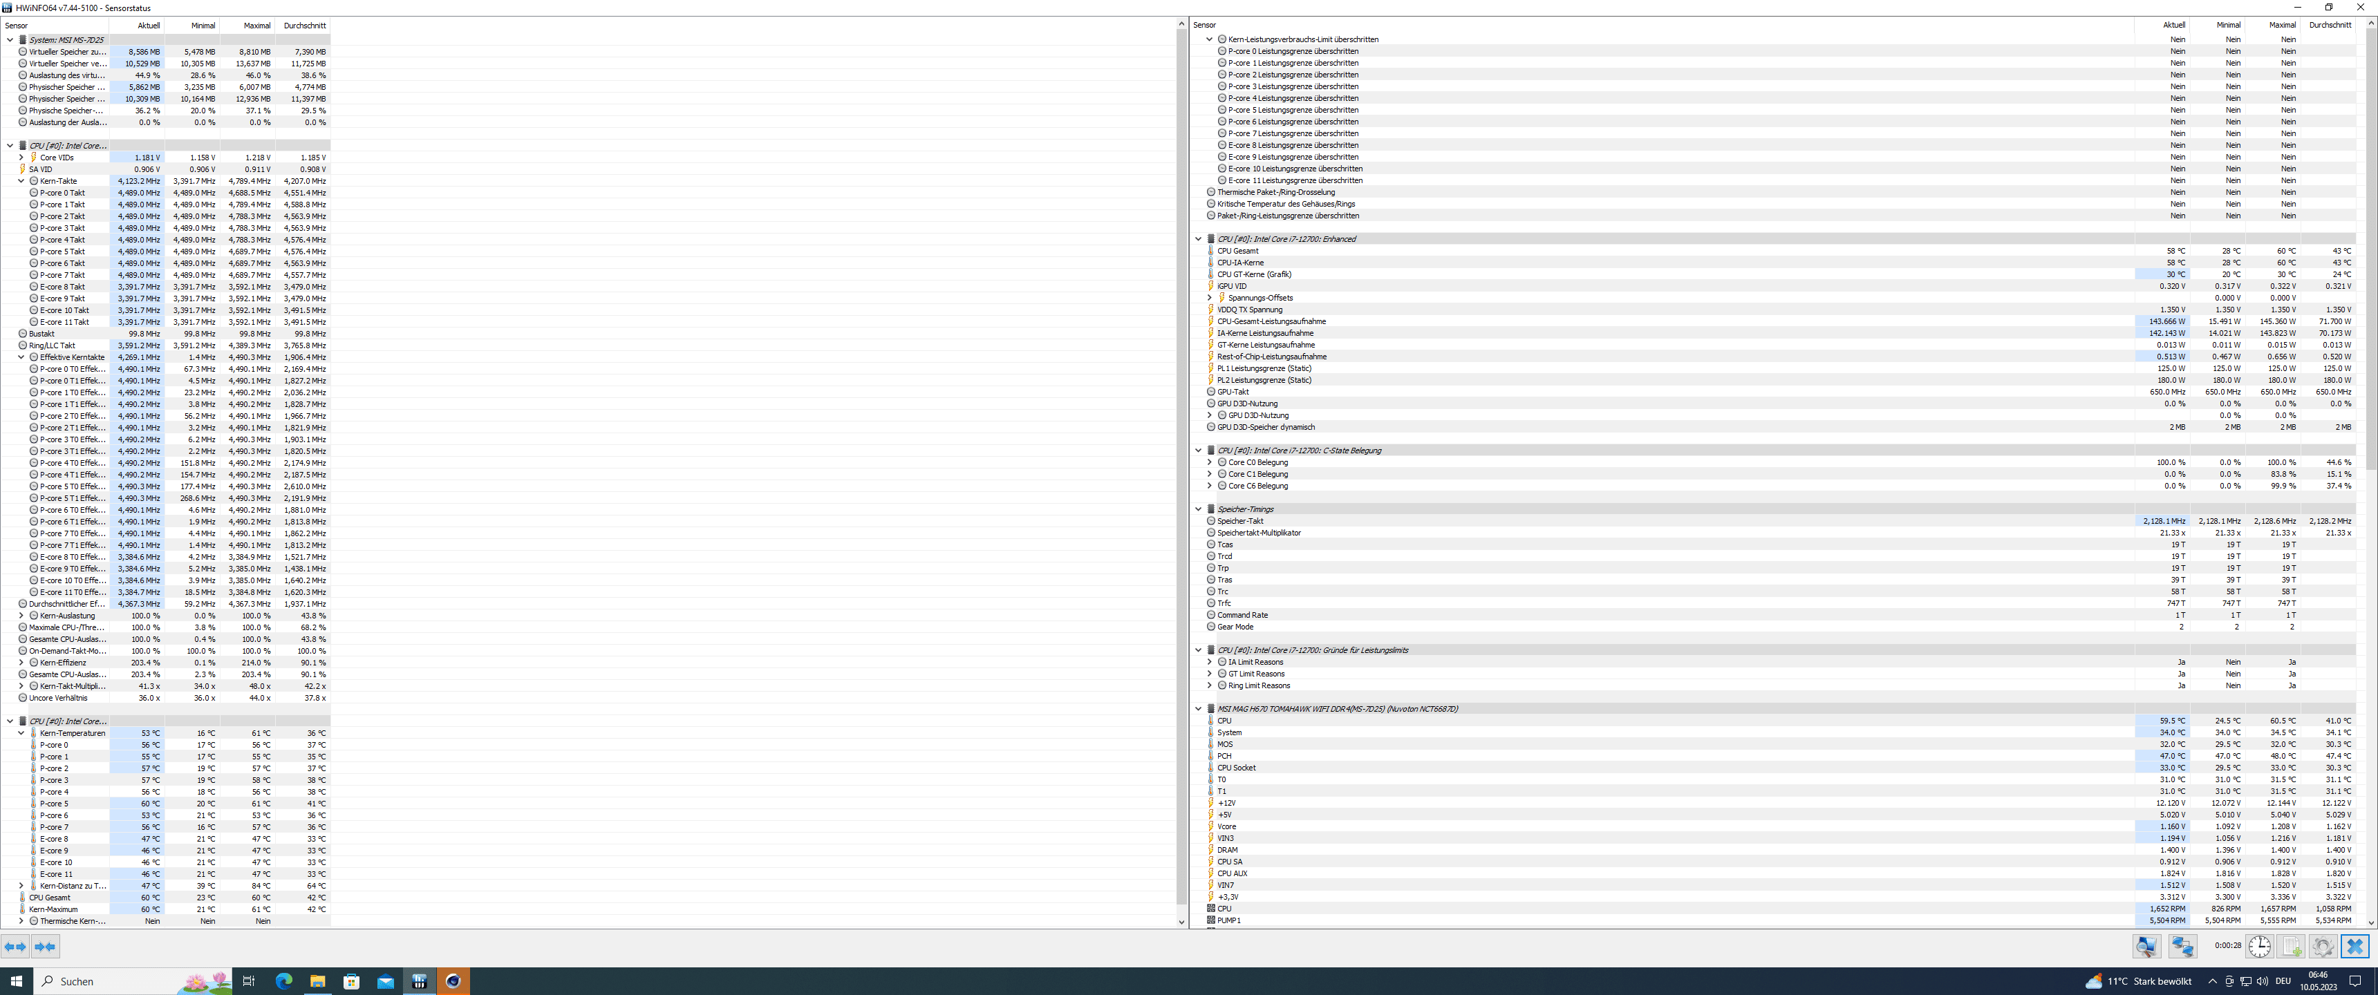The image size is (2378, 995).
Task: Click the network icon in system tray
Action: [2246, 981]
